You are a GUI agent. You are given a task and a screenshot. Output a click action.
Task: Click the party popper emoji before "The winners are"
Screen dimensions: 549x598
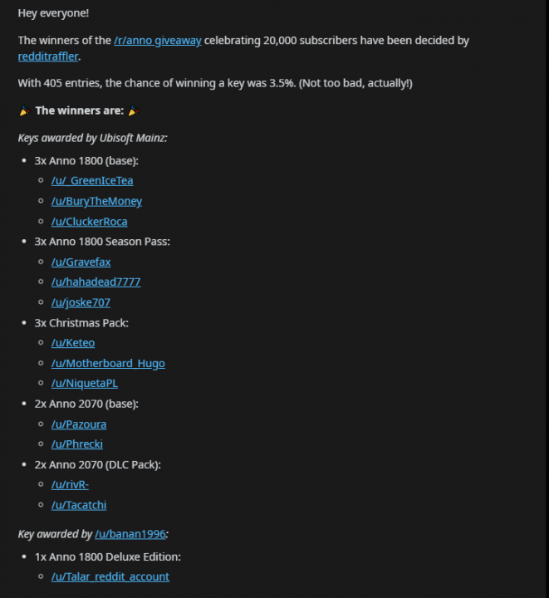(23, 110)
